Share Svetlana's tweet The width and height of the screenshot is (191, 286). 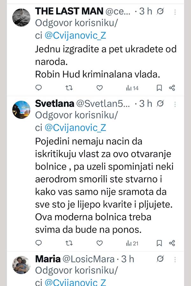(x=172, y=243)
